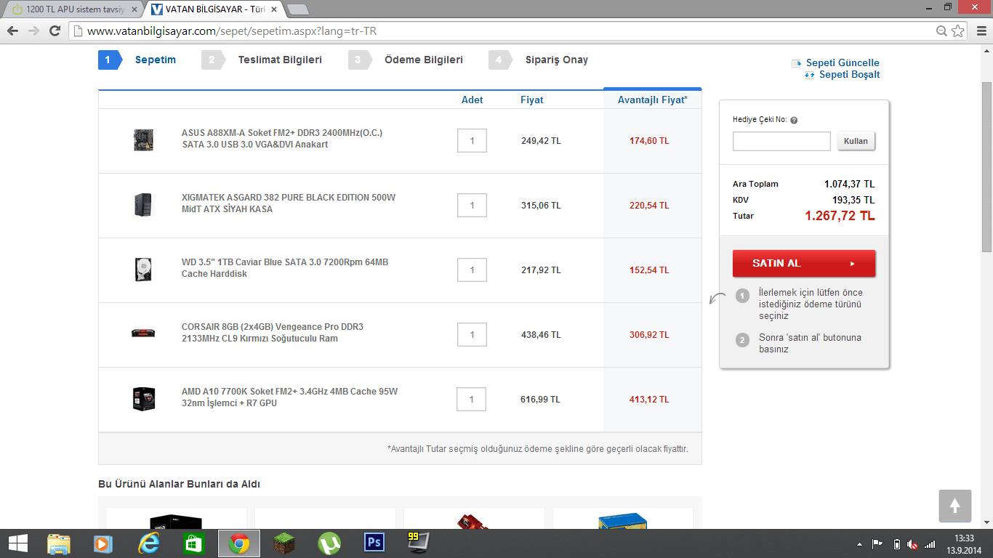Click the Hediye Çeki No input field
Viewport: 993px width, 558px height.
tap(781, 141)
